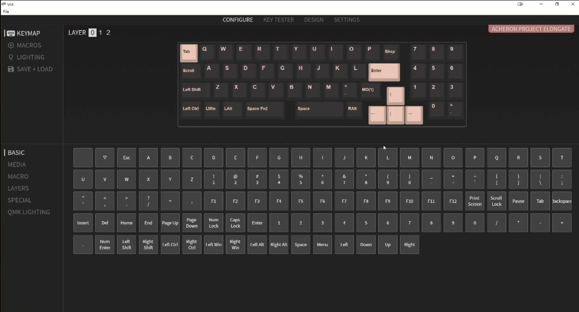
Task: Switch to layer 2
Action: 108,33
